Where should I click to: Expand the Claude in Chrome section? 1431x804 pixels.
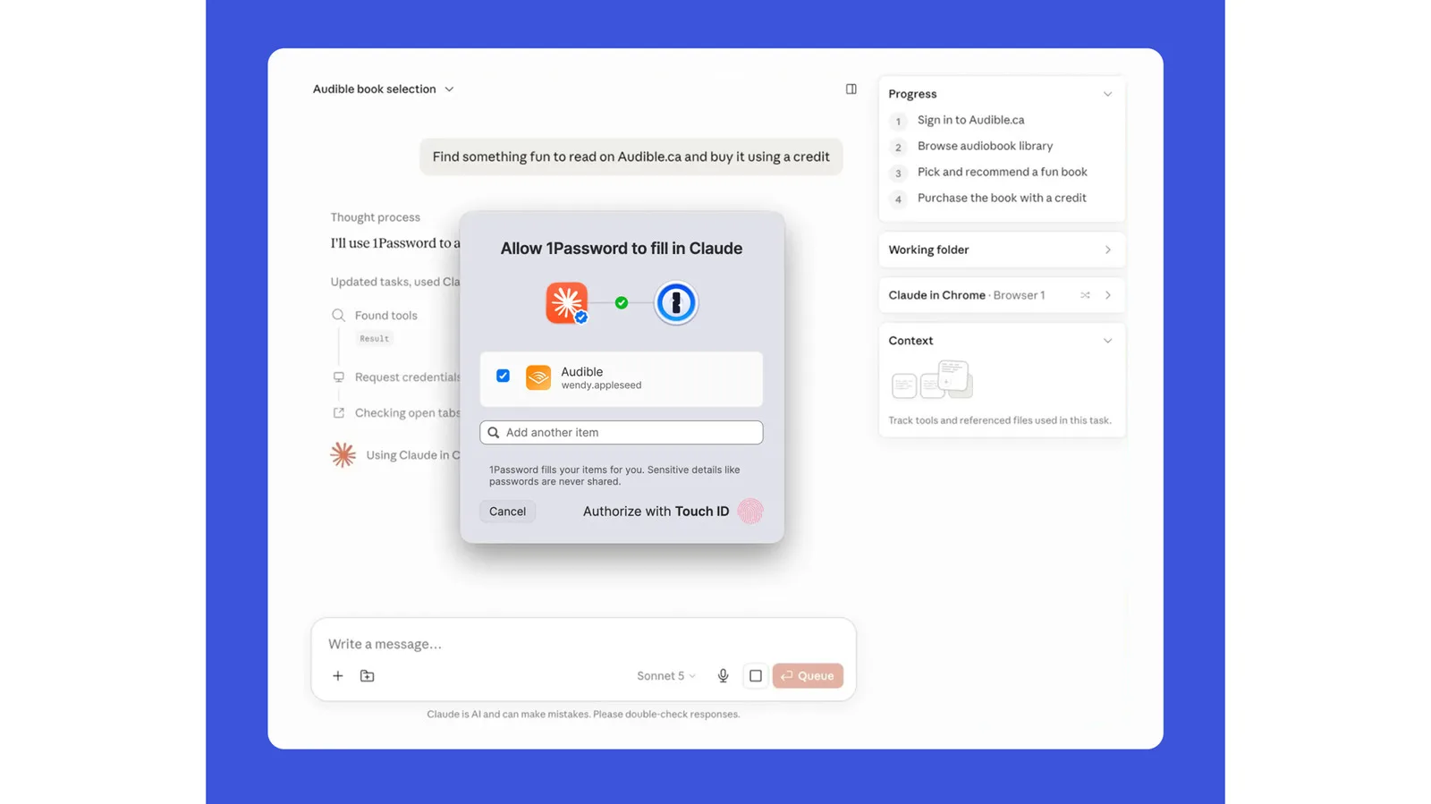[1107, 295]
